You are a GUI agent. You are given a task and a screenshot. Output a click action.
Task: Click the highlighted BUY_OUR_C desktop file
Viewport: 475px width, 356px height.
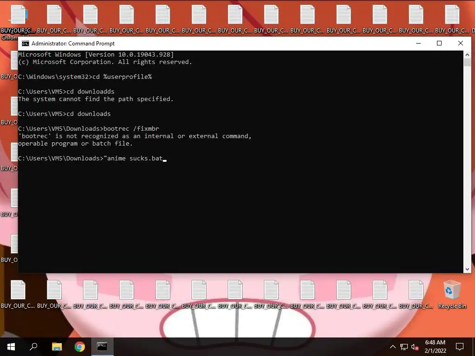[18, 19]
